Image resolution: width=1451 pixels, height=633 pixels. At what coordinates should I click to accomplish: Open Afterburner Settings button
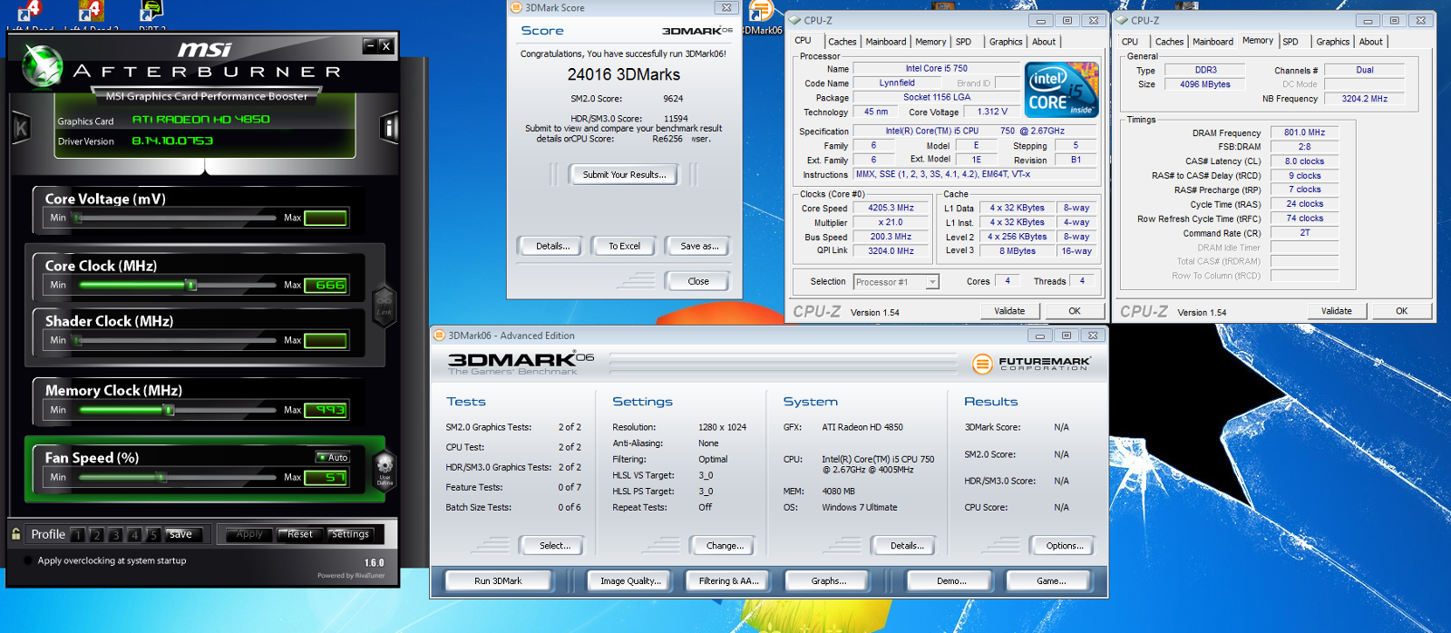click(x=350, y=534)
